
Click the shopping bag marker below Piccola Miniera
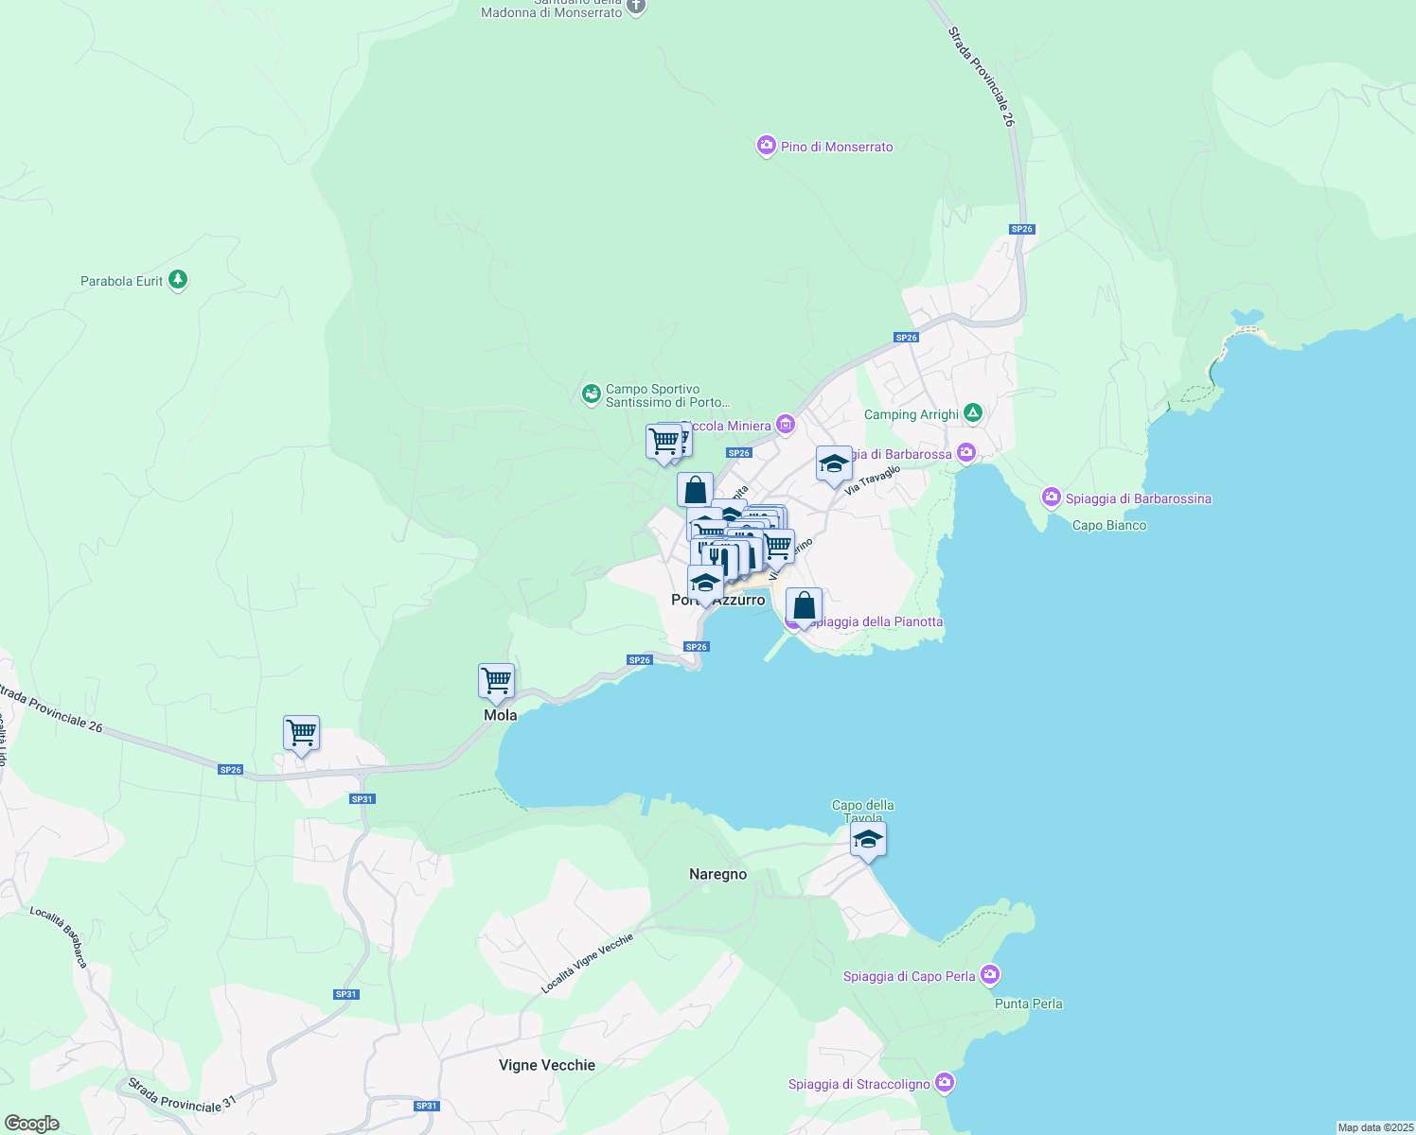pos(695,491)
